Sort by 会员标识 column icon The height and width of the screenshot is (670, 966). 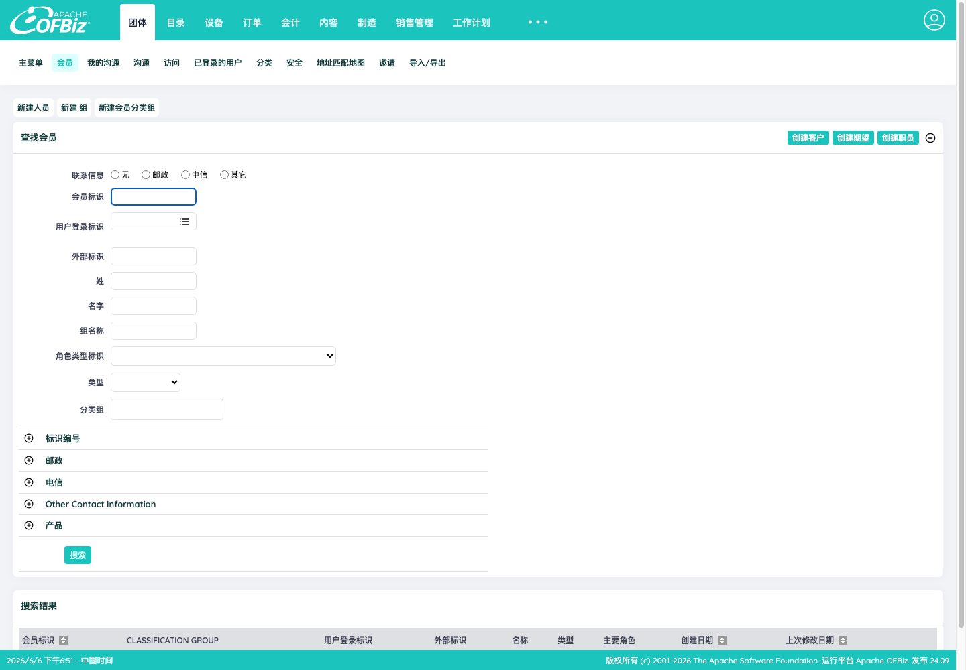(64, 641)
